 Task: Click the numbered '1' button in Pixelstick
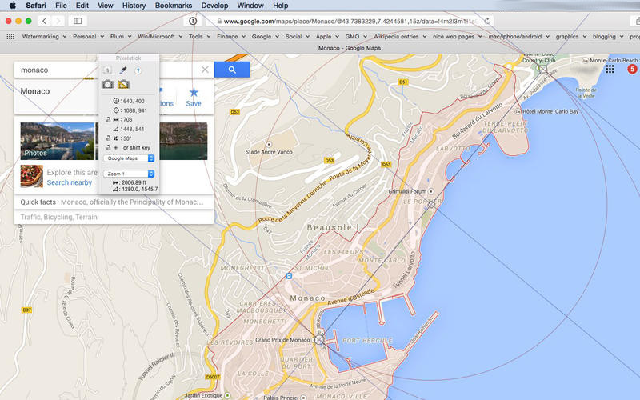point(107,70)
